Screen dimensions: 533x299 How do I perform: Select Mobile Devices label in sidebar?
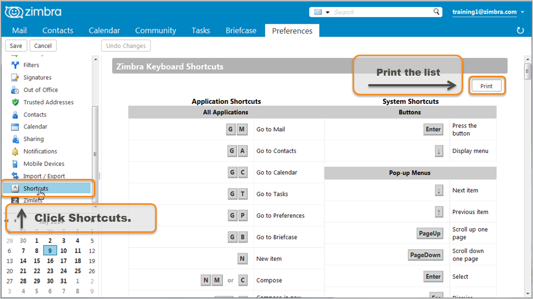[44, 164]
